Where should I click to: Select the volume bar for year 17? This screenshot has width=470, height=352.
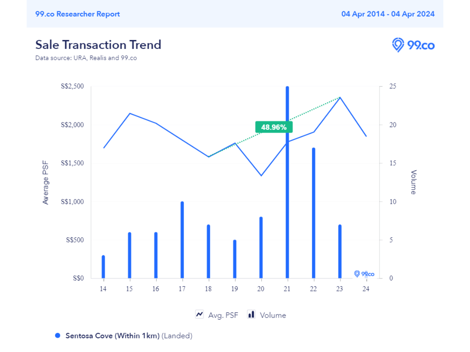182,241
